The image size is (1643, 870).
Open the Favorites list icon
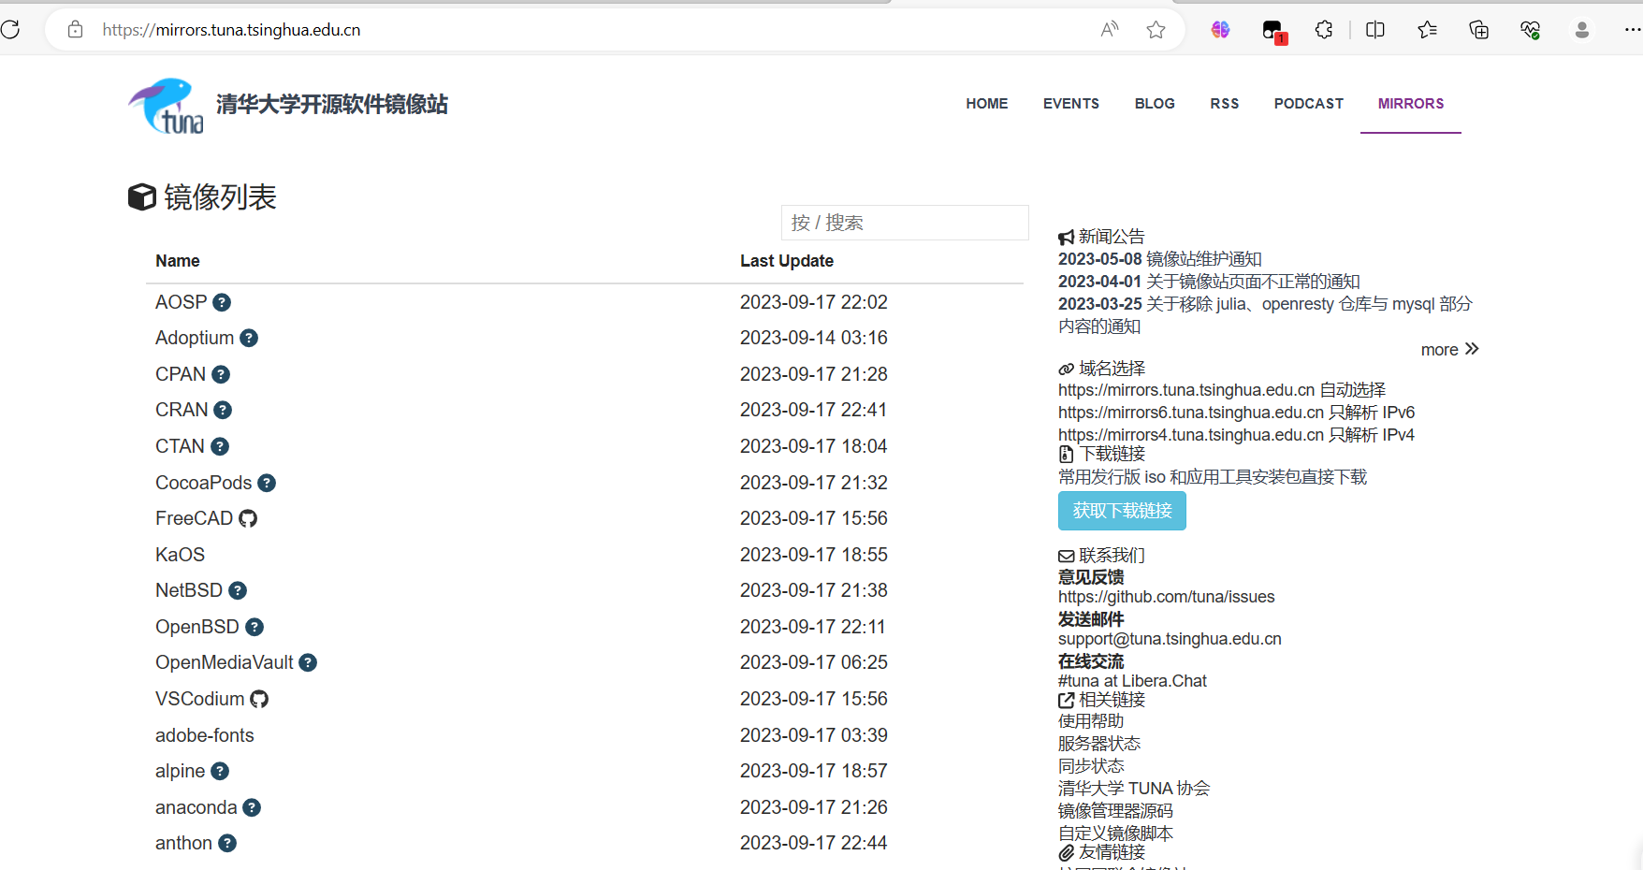[1427, 30]
